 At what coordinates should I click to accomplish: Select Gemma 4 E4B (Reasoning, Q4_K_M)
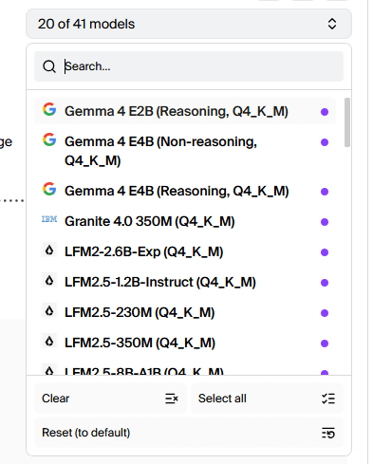pos(185,191)
